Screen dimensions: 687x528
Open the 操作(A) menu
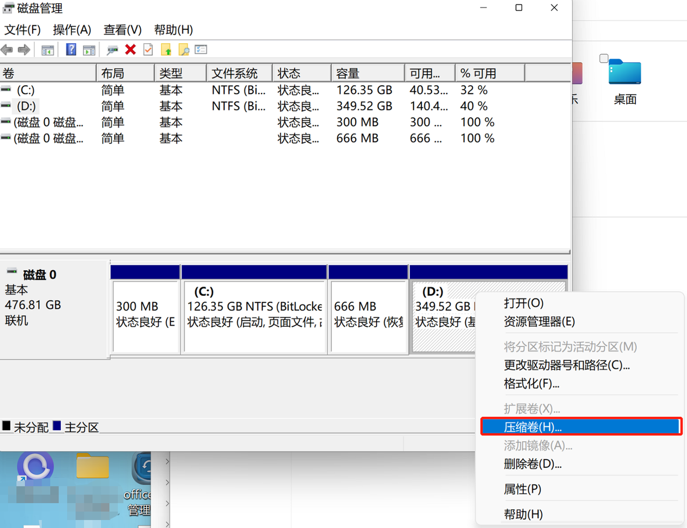[72, 30]
